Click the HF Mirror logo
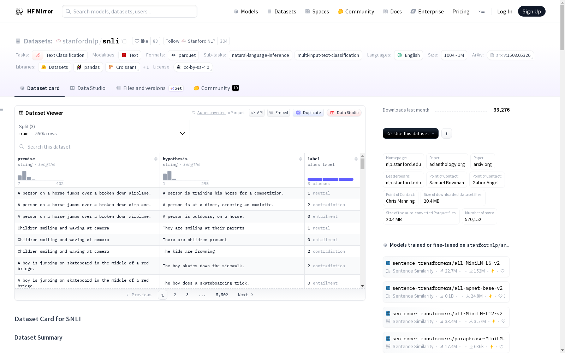The height and width of the screenshot is (353, 565). coord(34,11)
